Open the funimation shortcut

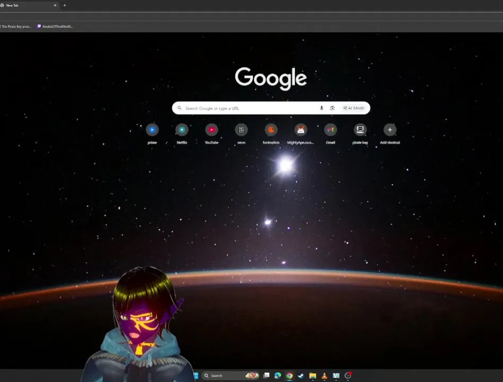coord(271,130)
